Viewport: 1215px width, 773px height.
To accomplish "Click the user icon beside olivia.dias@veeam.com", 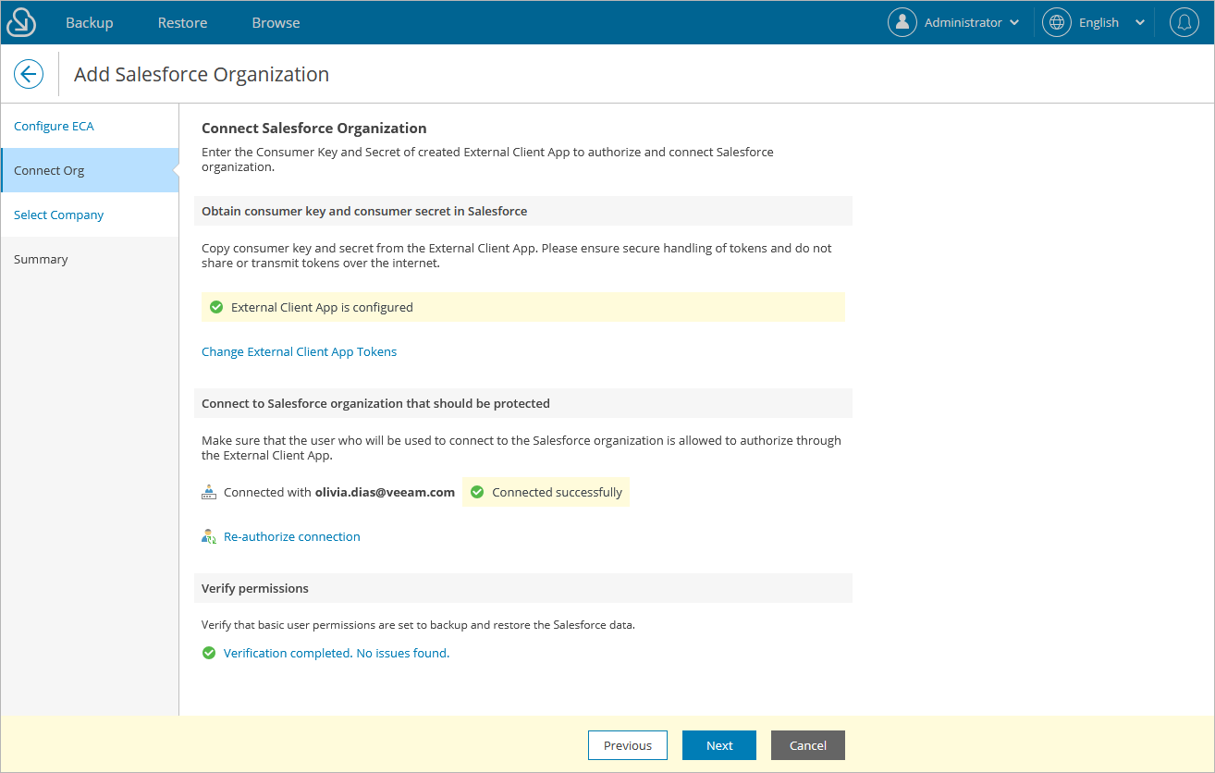I will [209, 491].
